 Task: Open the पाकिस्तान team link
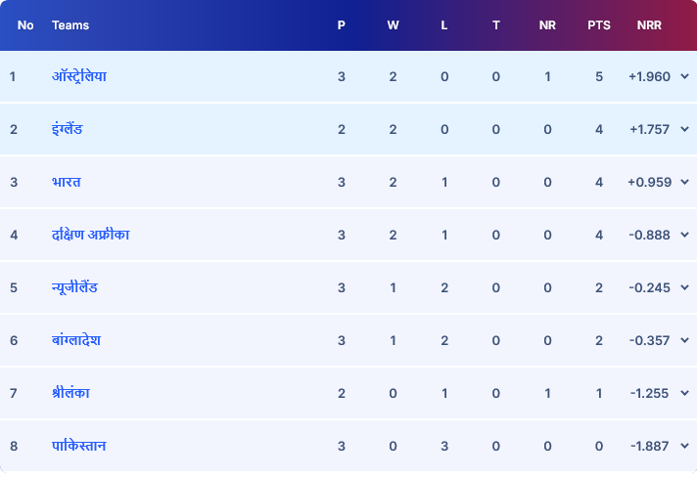pyautogui.click(x=79, y=446)
